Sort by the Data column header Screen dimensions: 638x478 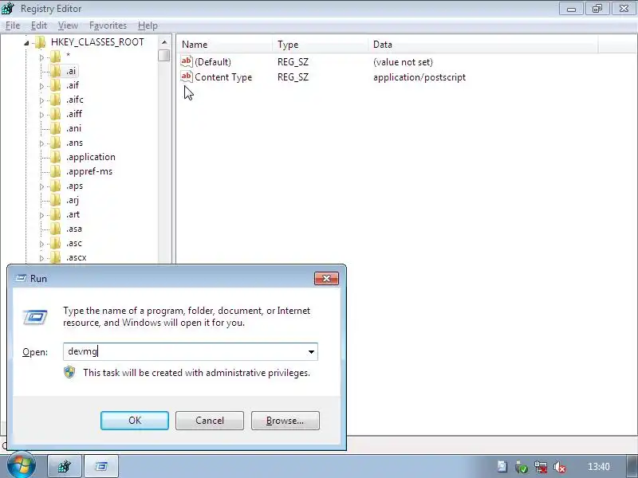coord(483,45)
